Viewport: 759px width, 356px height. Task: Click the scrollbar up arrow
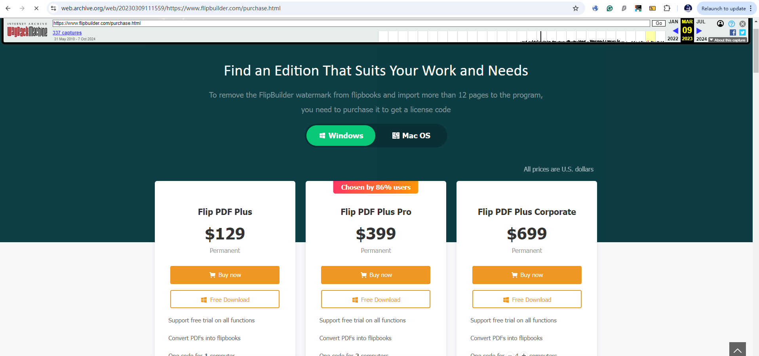tap(756, 21)
